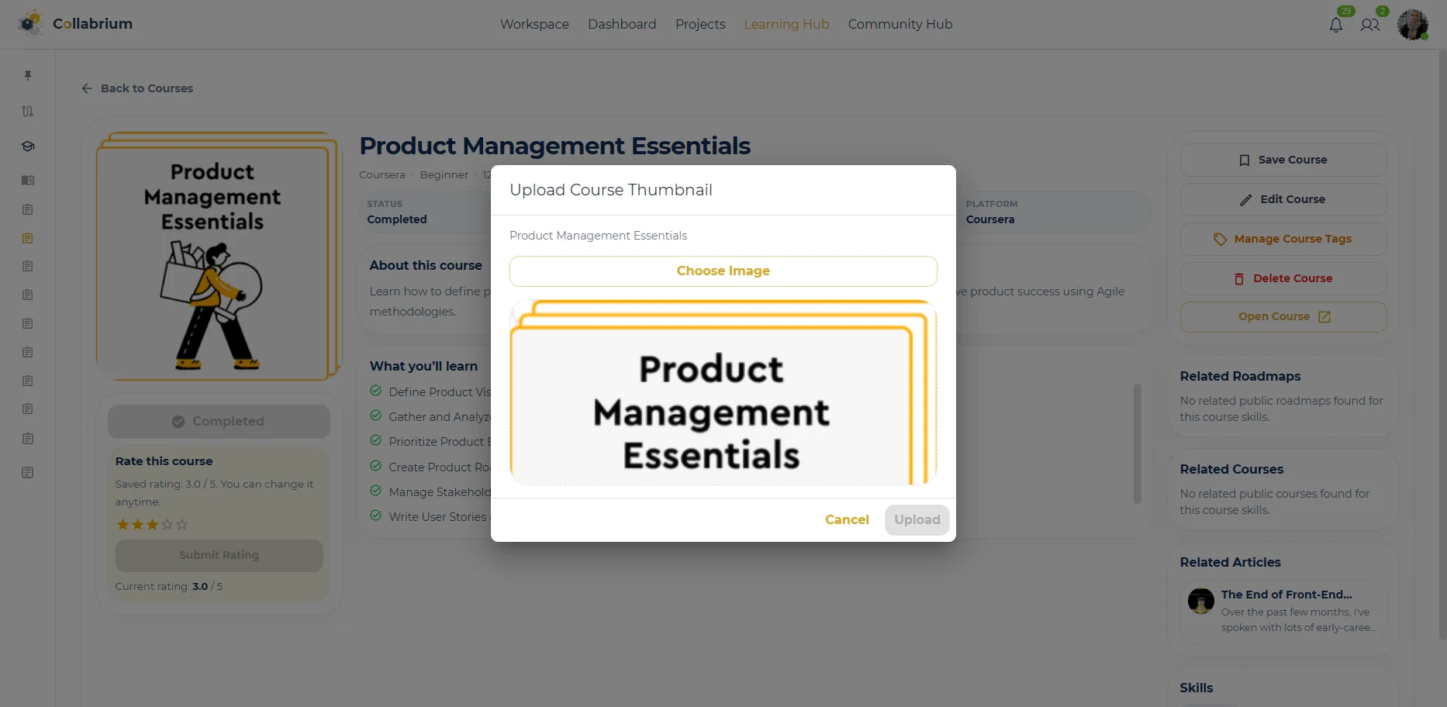Open the connections icon with badge 2
This screenshot has width=1447, height=707.
(1370, 25)
